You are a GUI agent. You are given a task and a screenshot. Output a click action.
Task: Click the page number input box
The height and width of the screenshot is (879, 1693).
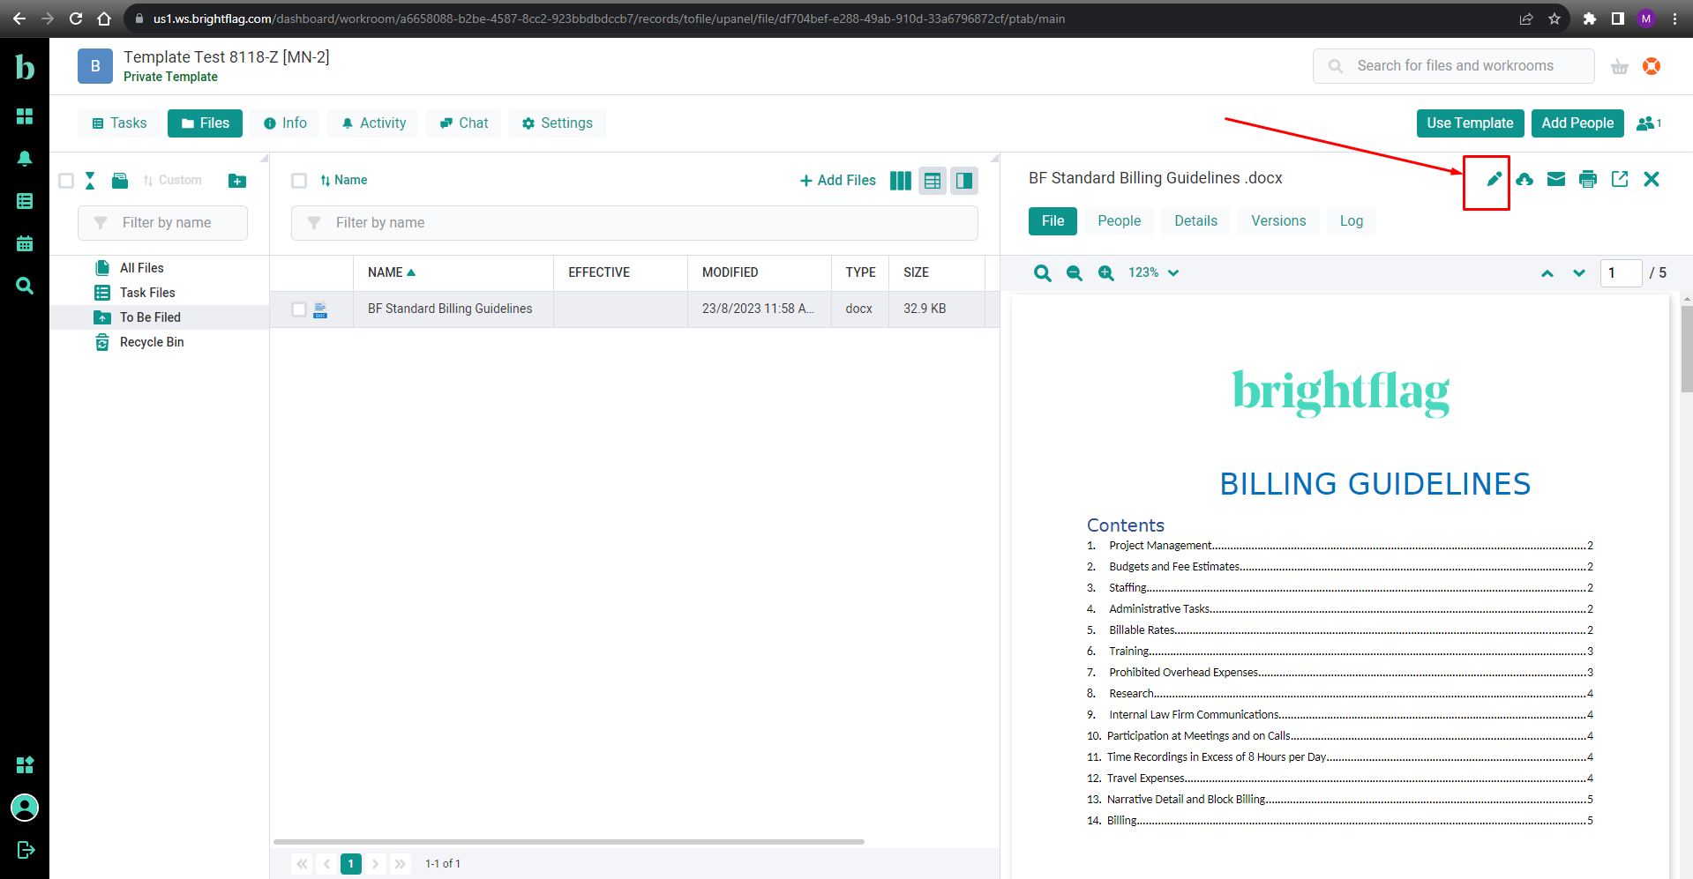(1622, 273)
